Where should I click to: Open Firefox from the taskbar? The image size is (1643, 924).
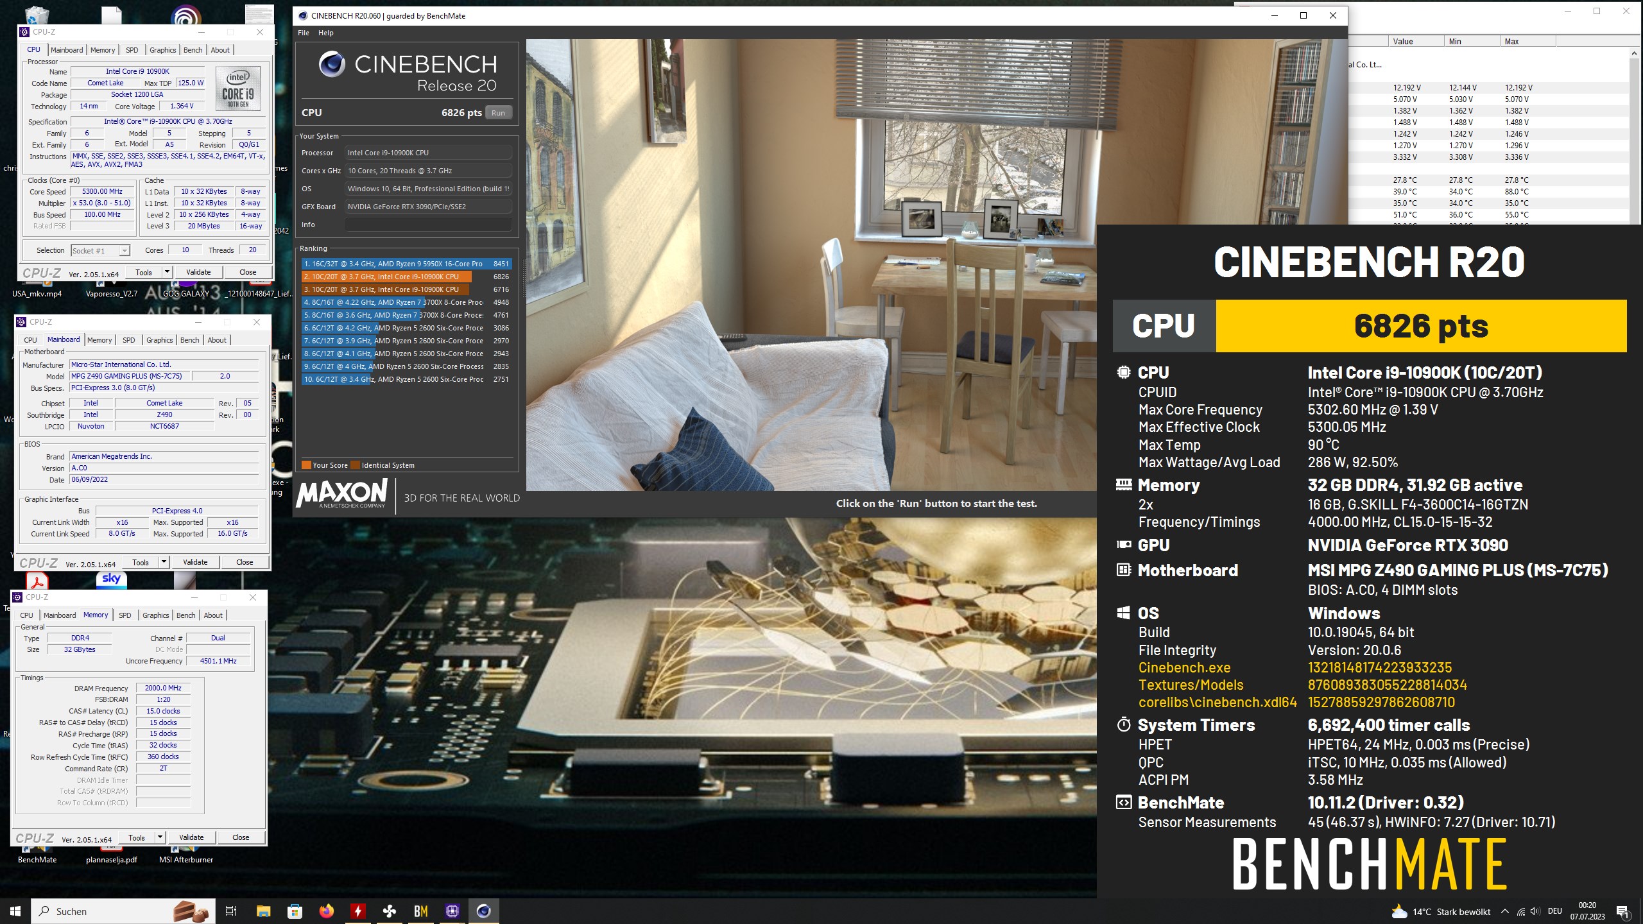pos(327,911)
